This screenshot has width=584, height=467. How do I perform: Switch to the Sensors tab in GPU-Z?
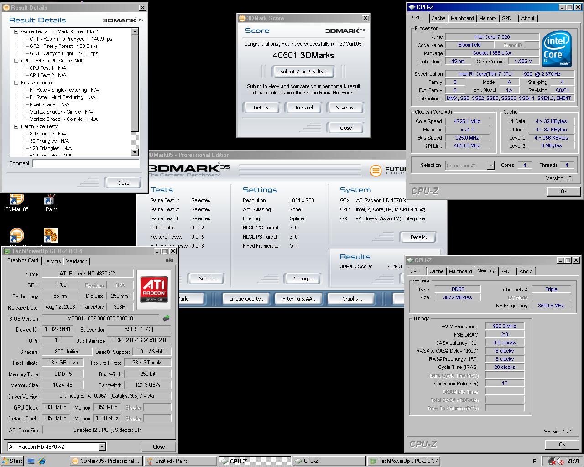(x=52, y=261)
